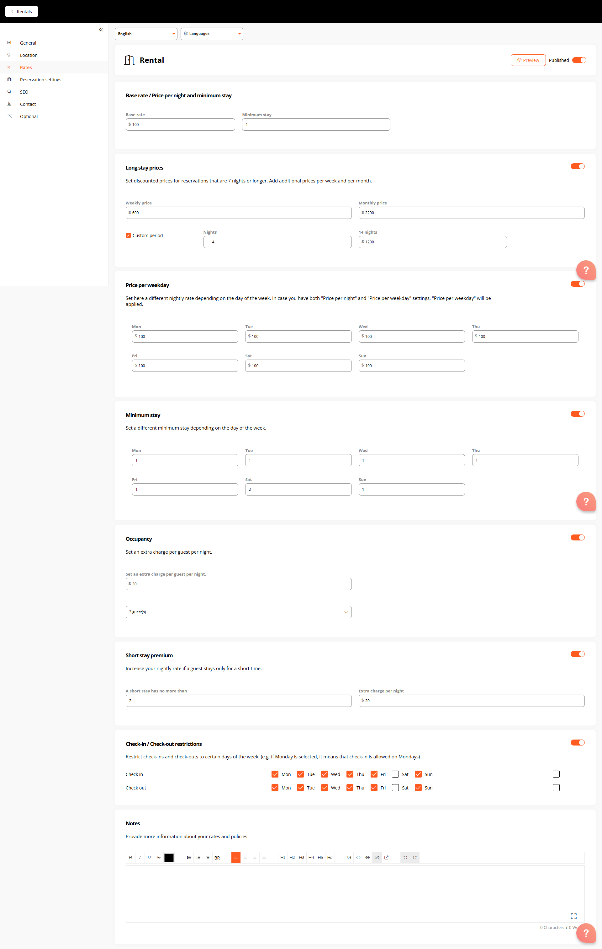The image size is (602, 949).
Task: Redo the last edit in Notes
Action: tap(415, 858)
